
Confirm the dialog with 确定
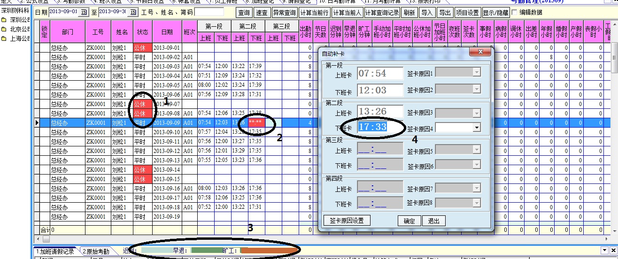click(x=409, y=221)
